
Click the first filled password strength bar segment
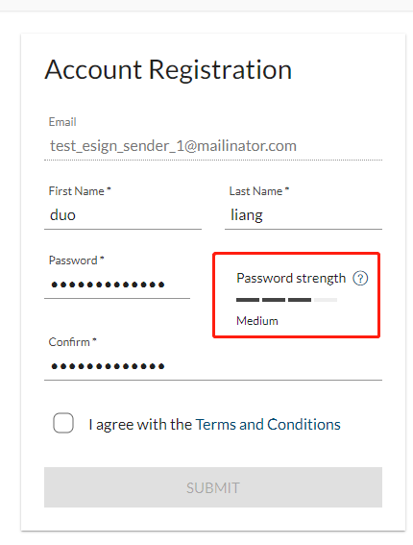click(248, 300)
